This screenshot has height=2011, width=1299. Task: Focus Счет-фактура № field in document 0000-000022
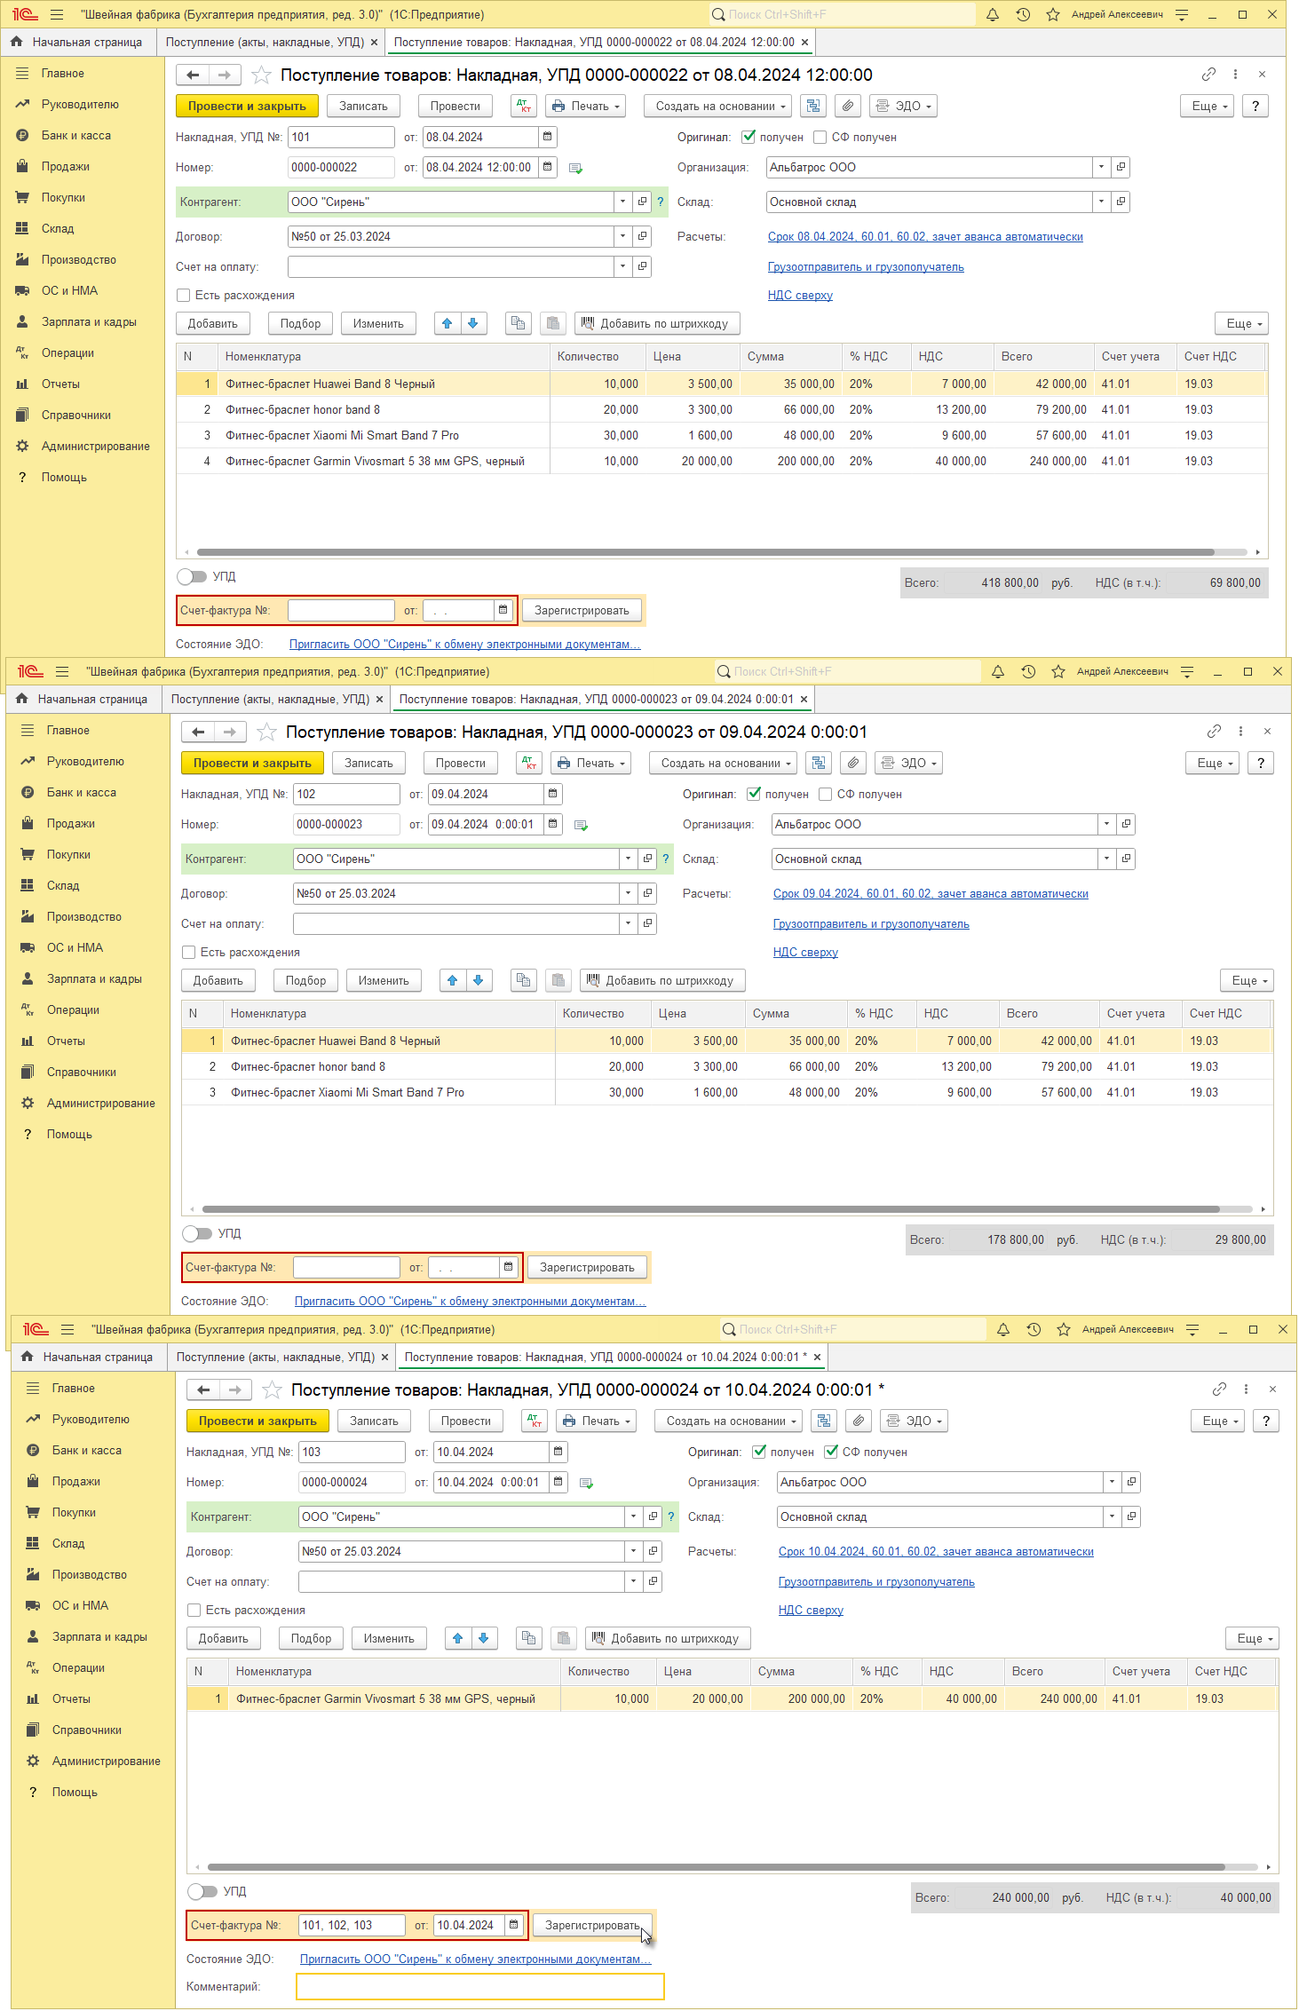341,610
